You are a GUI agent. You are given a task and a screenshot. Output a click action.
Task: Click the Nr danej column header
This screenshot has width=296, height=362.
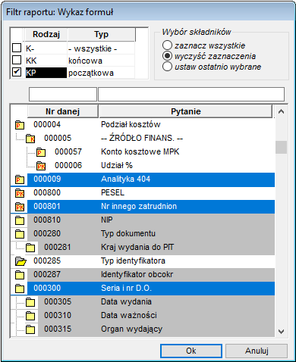click(62, 111)
